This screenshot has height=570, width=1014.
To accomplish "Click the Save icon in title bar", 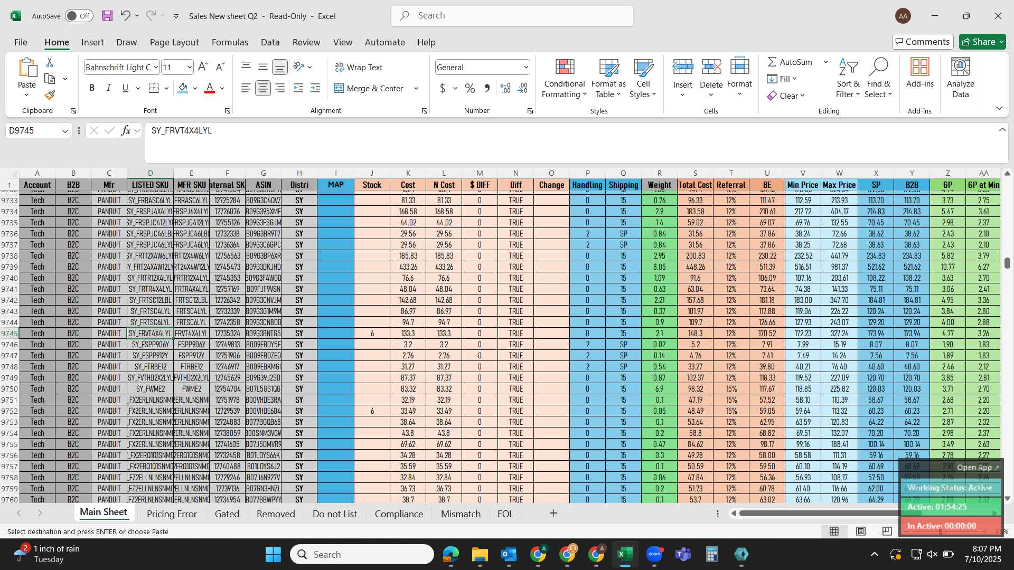I will click(x=107, y=16).
